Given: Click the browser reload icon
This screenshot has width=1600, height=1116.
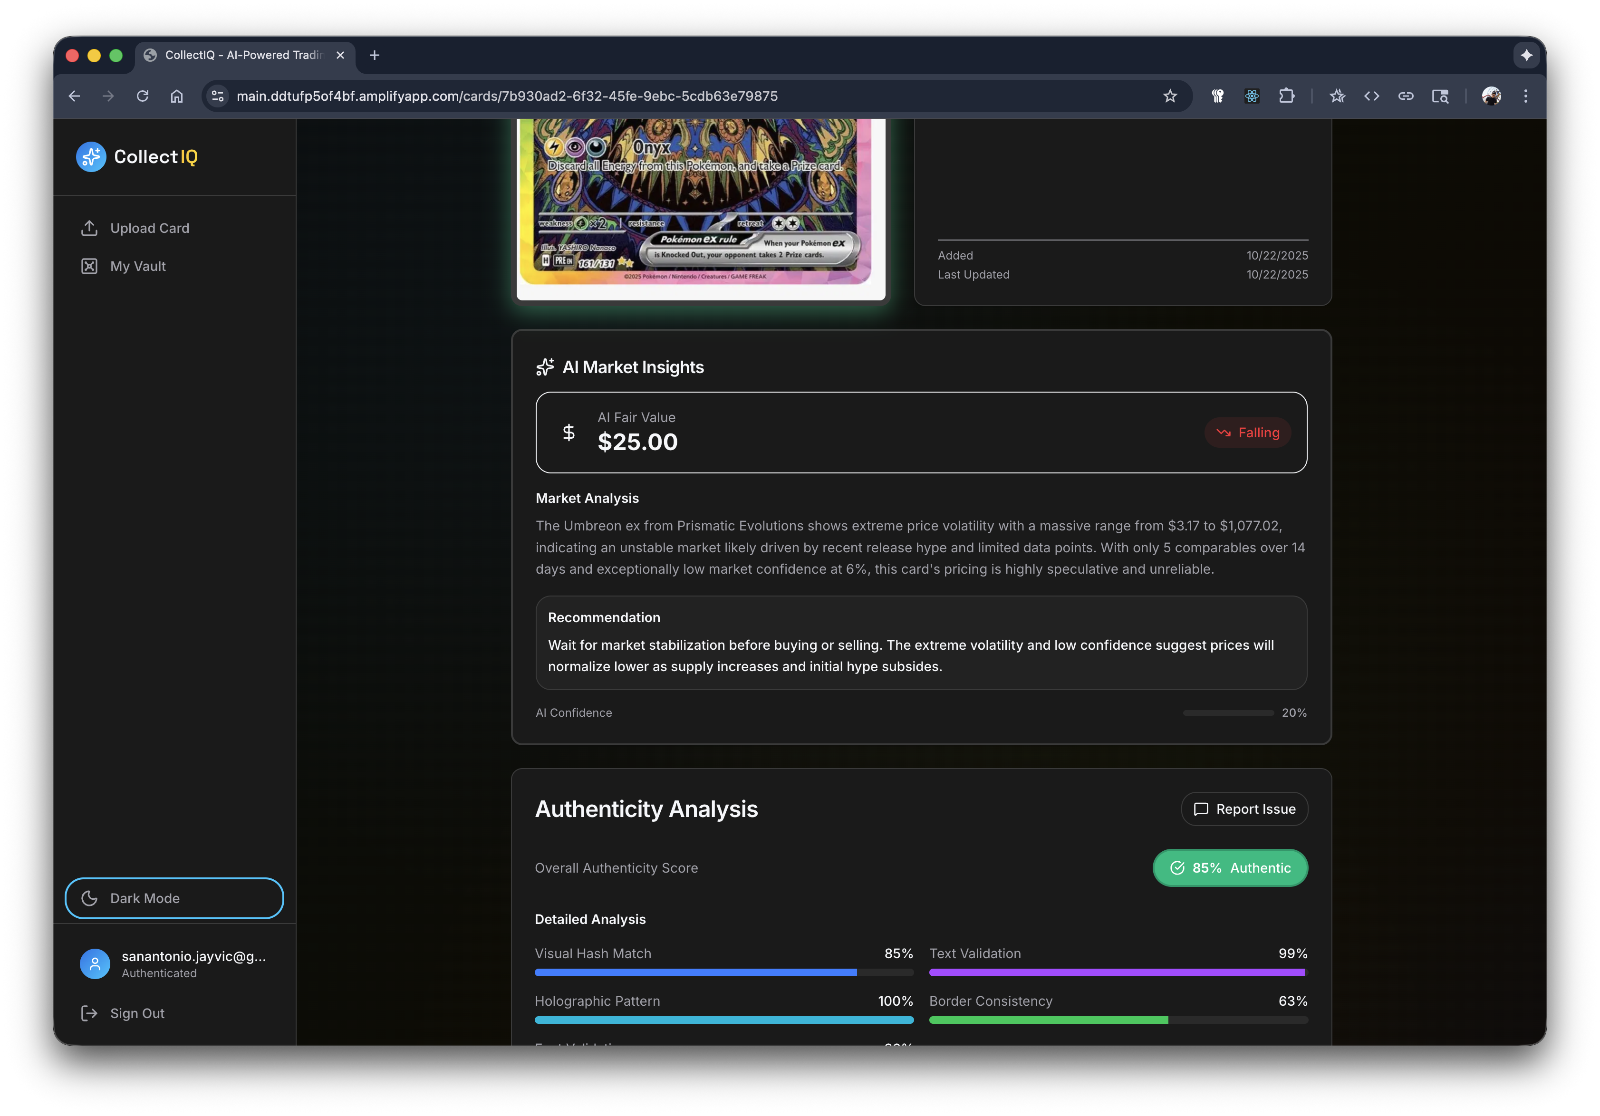Looking at the screenshot, I should coord(143,96).
